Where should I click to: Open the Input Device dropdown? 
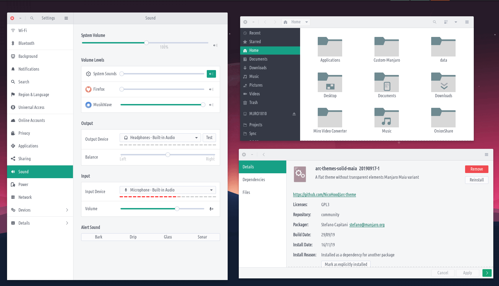pyautogui.click(x=168, y=190)
